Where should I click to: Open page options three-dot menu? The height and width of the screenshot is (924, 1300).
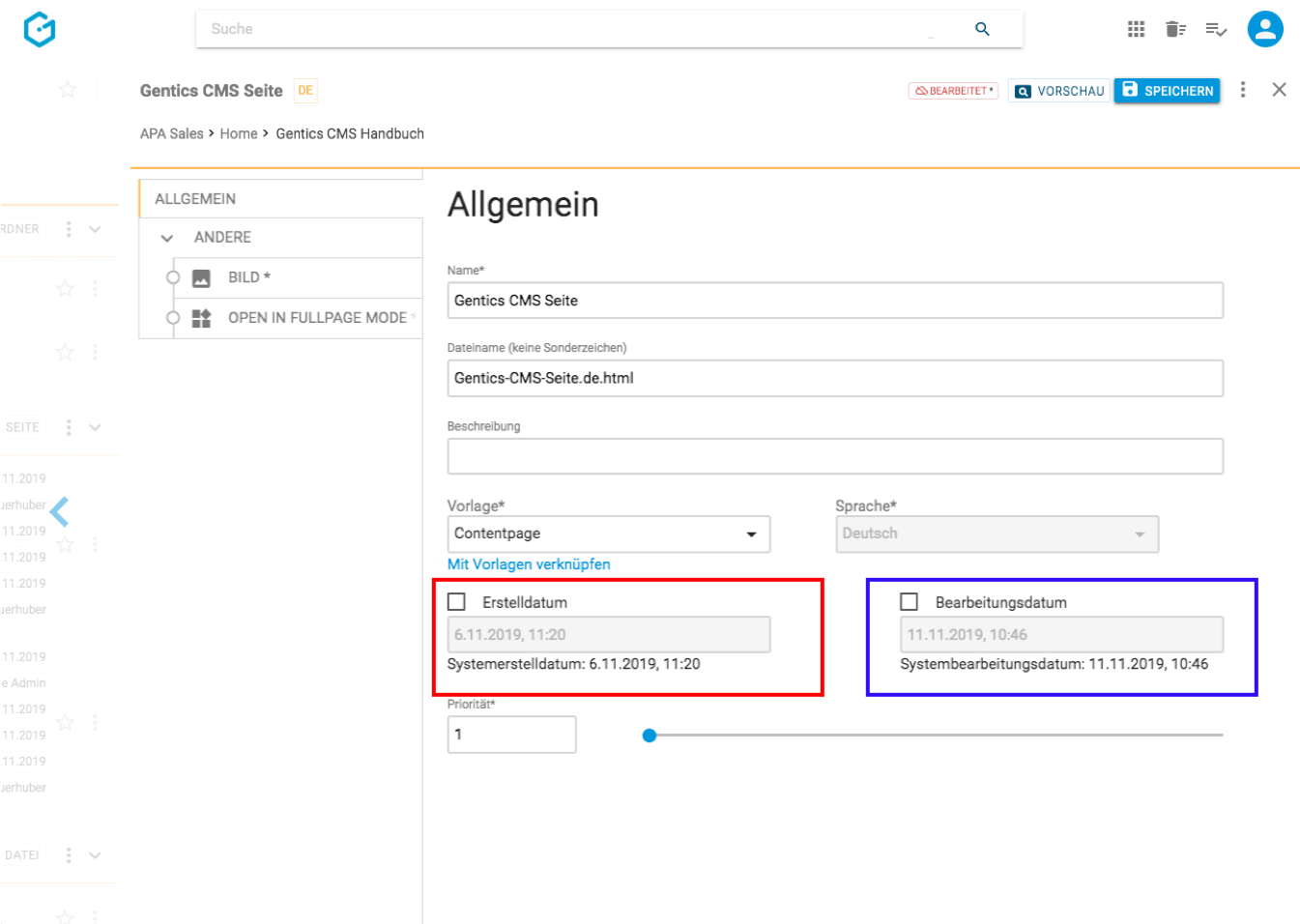(x=1243, y=90)
